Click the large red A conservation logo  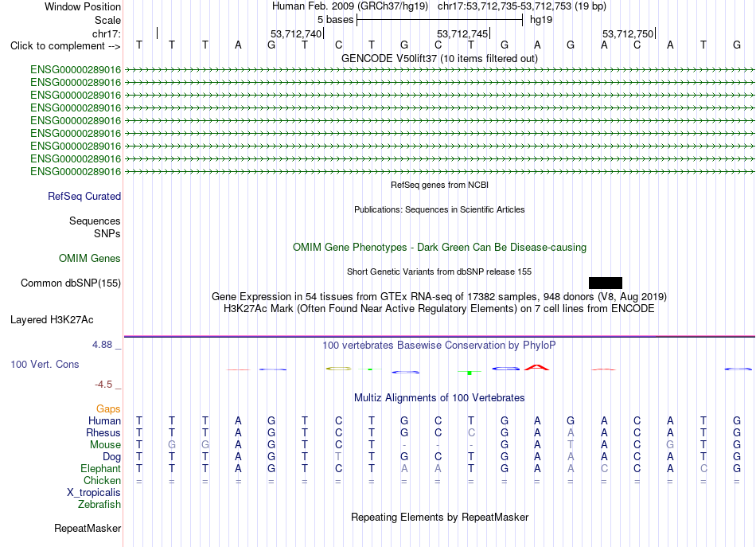click(536, 368)
